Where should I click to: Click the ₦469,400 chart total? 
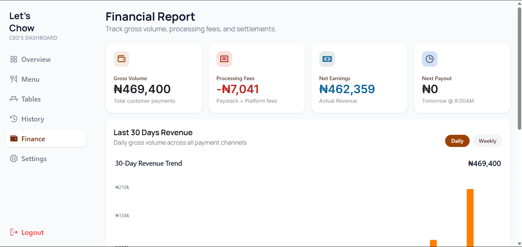coord(485,163)
